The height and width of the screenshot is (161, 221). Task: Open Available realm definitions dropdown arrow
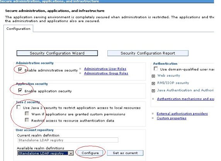(x=71, y=153)
